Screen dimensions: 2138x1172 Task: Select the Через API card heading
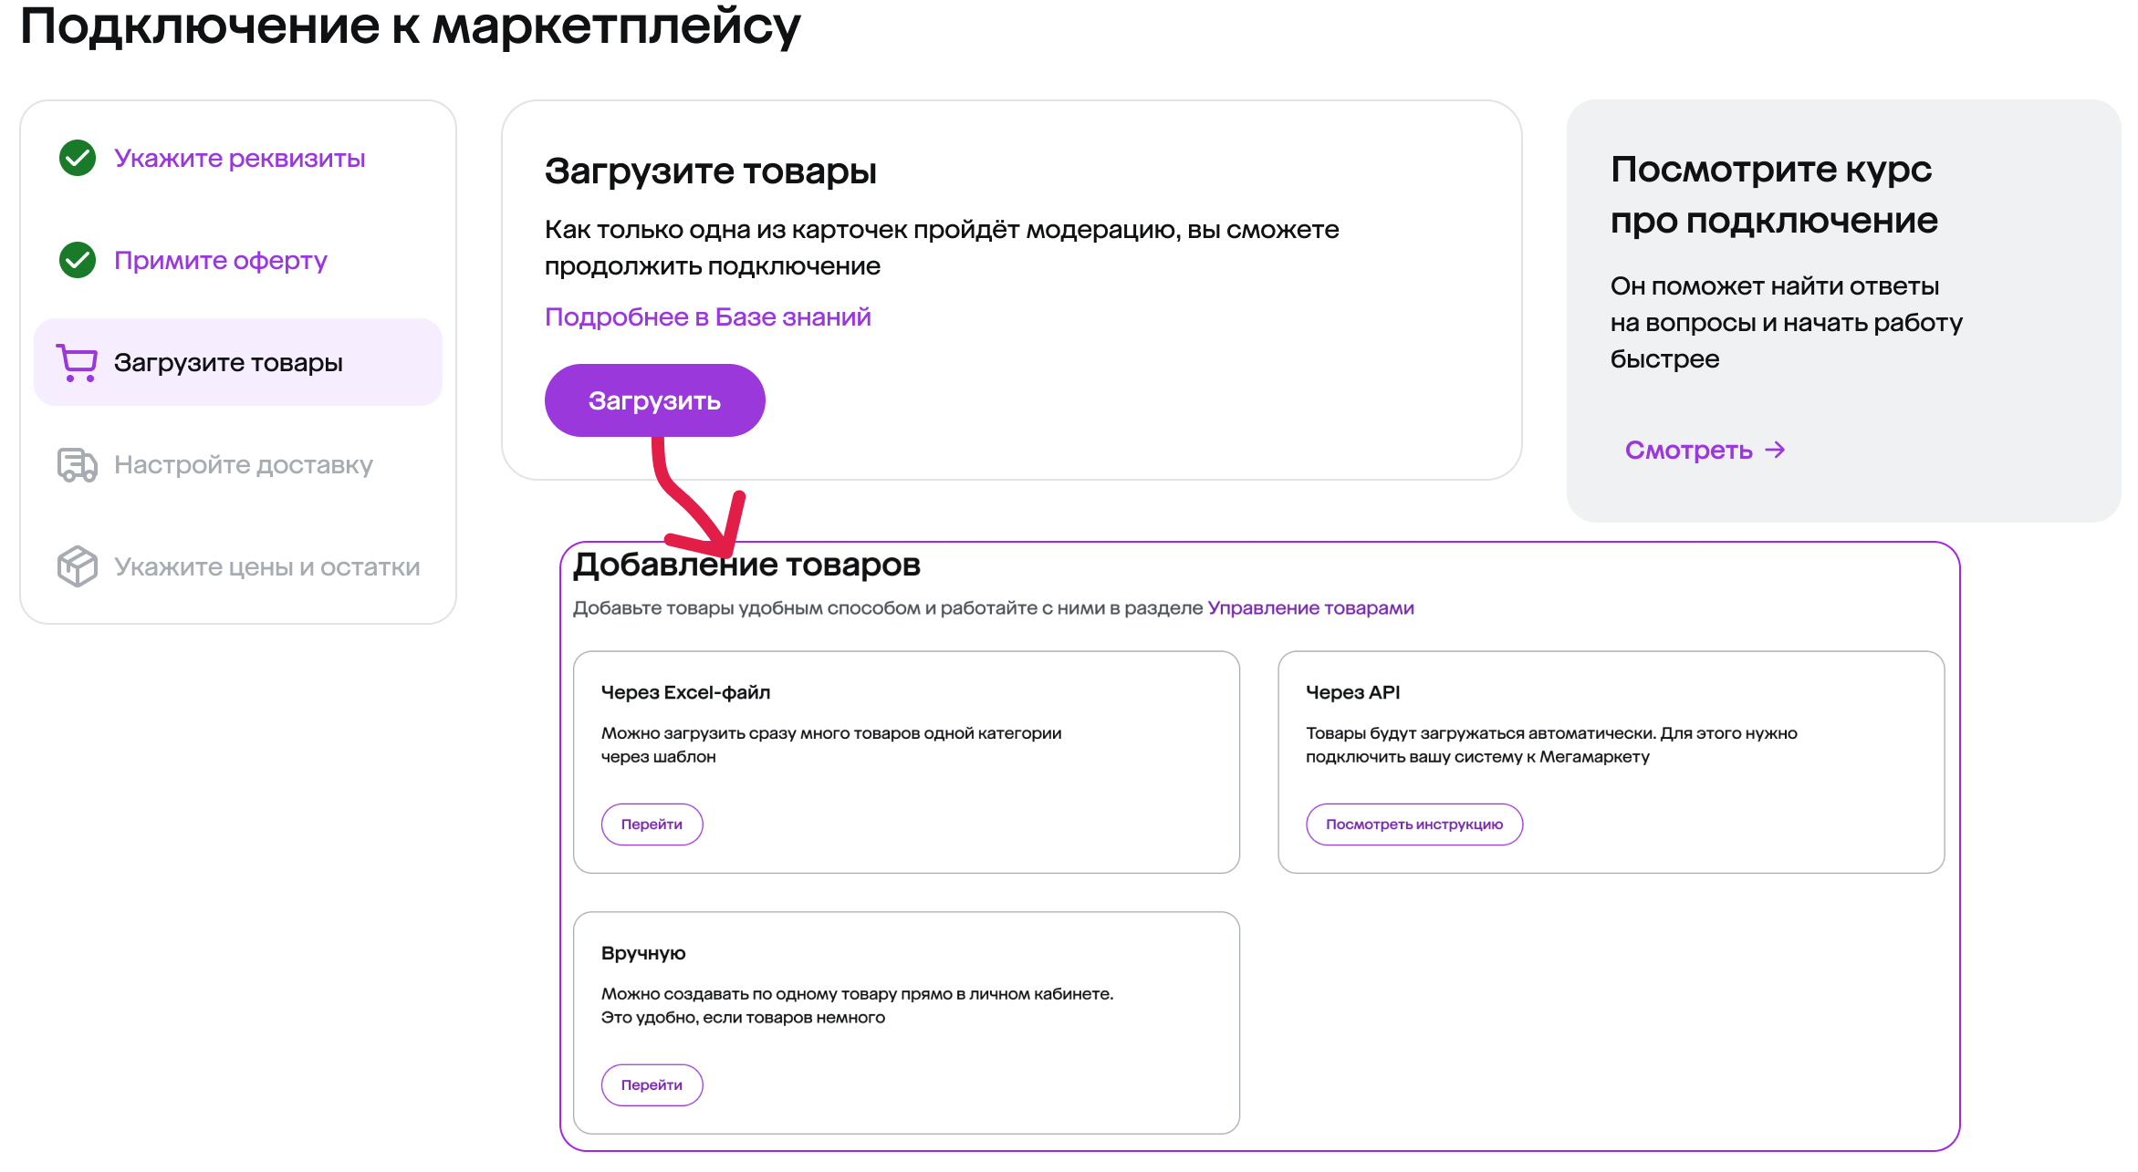pyautogui.click(x=1352, y=692)
